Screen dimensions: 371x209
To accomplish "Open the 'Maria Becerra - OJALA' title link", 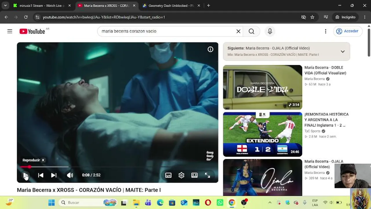I will (x=324, y=164).
